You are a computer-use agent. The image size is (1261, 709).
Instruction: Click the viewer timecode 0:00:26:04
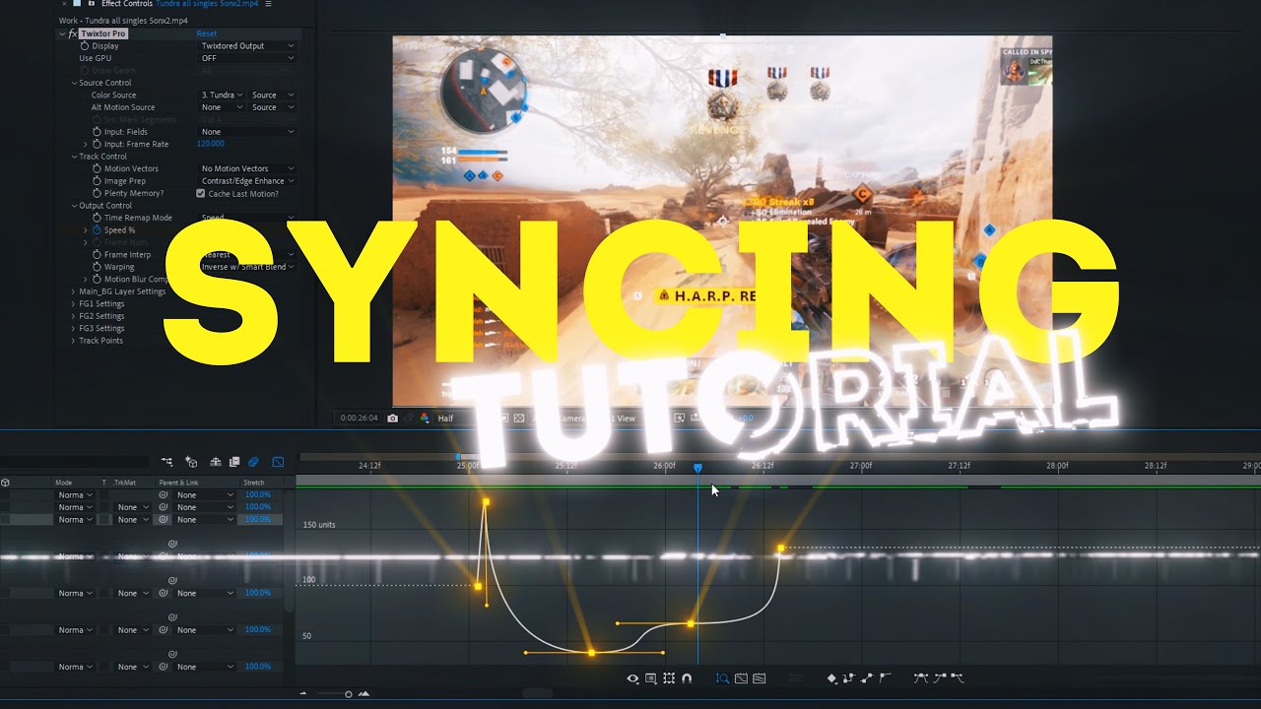tap(360, 419)
